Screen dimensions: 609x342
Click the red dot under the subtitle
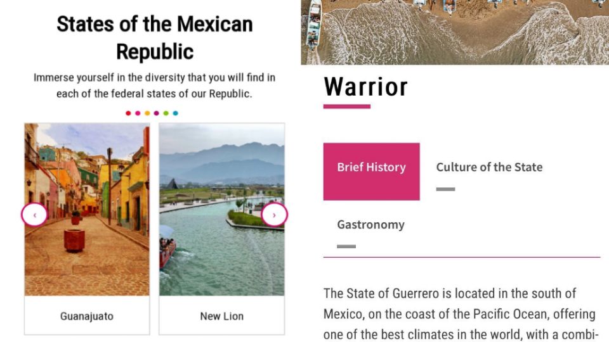pyautogui.click(x=128, y=113)
